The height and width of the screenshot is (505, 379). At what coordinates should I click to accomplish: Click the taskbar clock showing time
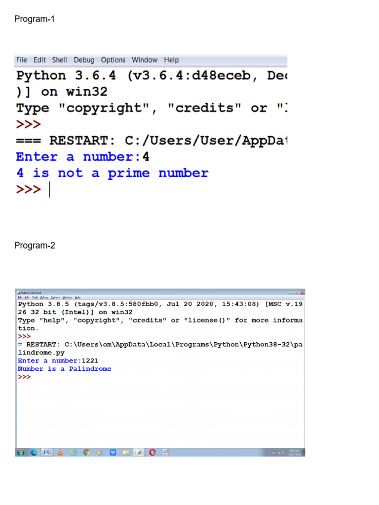pyautogui.click(x=294, y=453)
